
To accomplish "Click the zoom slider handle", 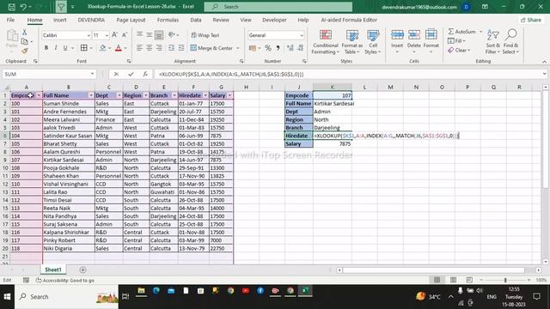I will tap(505, 280).
